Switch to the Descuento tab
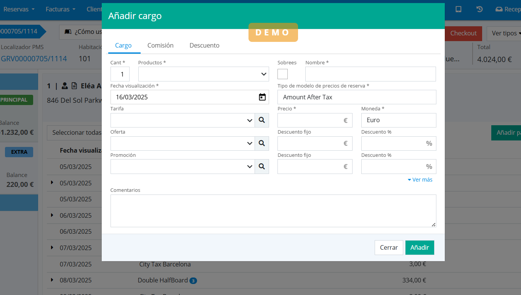521x295 pixels. pyautogui.click(x=204, y=45)
